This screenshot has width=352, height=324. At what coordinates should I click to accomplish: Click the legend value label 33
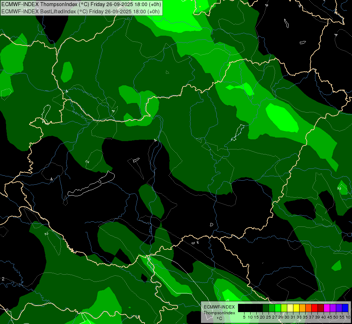[299, 317]
